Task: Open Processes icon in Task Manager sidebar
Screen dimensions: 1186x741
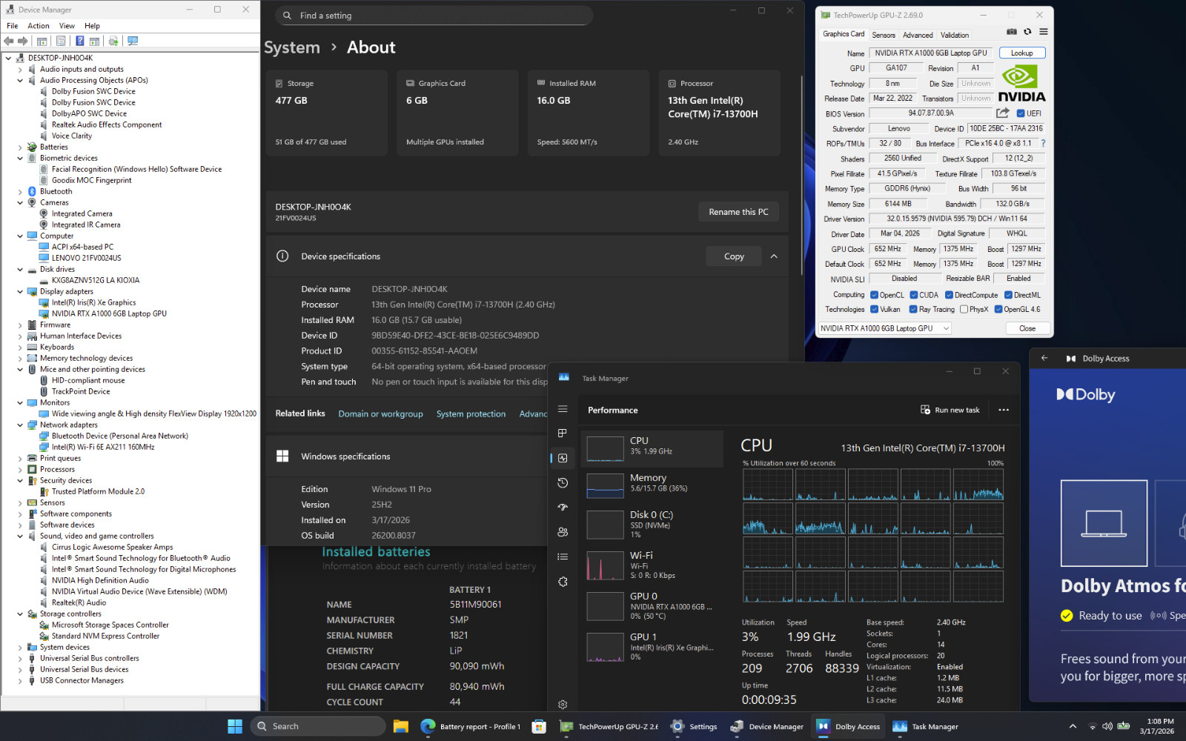Action: pos(563,433)
